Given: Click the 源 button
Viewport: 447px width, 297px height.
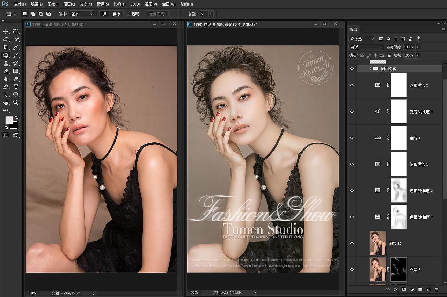Looking at the screenshot, I should [104, 14].
